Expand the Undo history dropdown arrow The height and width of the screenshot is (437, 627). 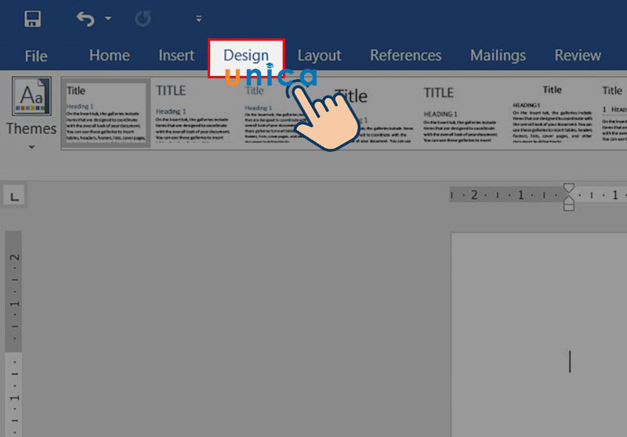107,19
